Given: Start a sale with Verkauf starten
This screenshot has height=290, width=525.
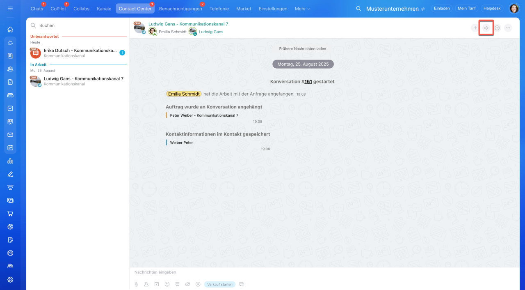Looking at the screenshot, I should (x=220, y=284).
